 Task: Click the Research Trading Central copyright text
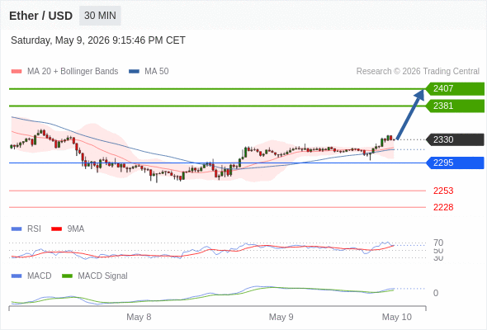click(x=418, y=72)
